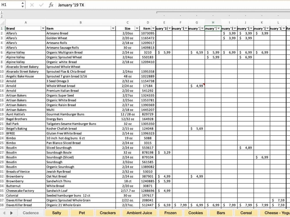Open the Item column filter dropdown
The height and width of the screenshot is (217, 290).
coord(113,28)
